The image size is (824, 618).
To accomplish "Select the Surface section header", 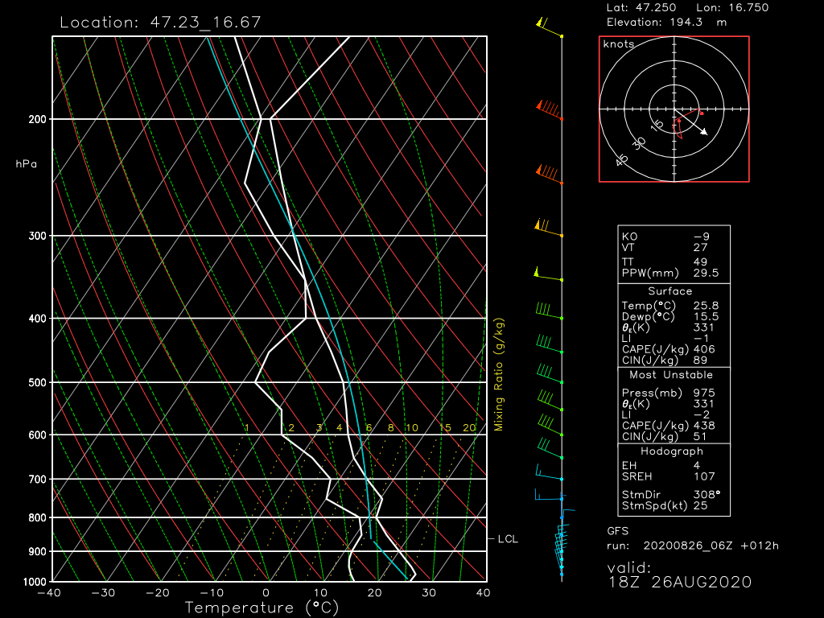I will tap(669, 291).
